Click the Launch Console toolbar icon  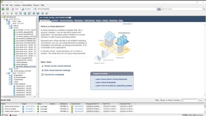(x=34, y=14)
